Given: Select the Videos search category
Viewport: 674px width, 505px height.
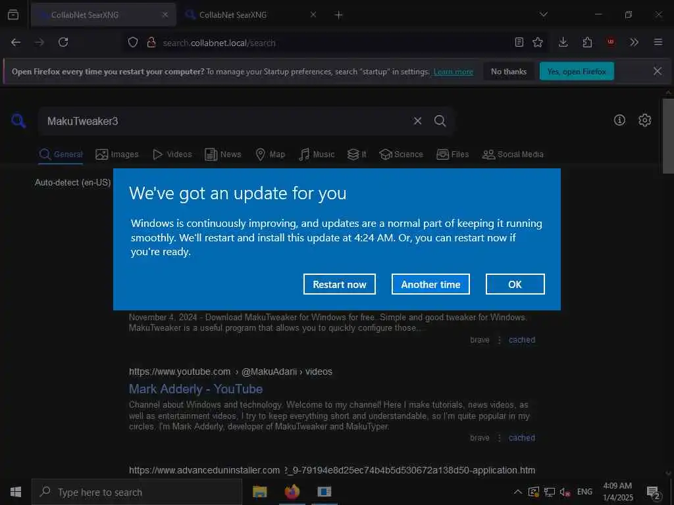Looking at the screenshot, I should (172, 155).
